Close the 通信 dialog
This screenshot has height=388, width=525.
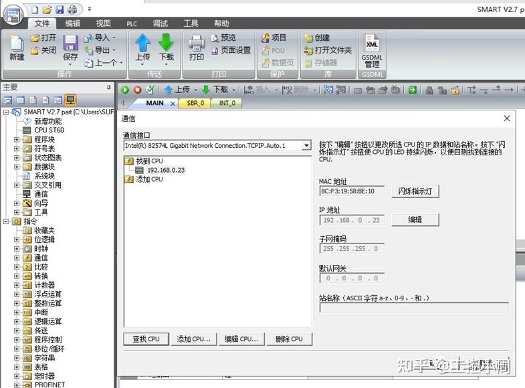click(x=507, y=118)
